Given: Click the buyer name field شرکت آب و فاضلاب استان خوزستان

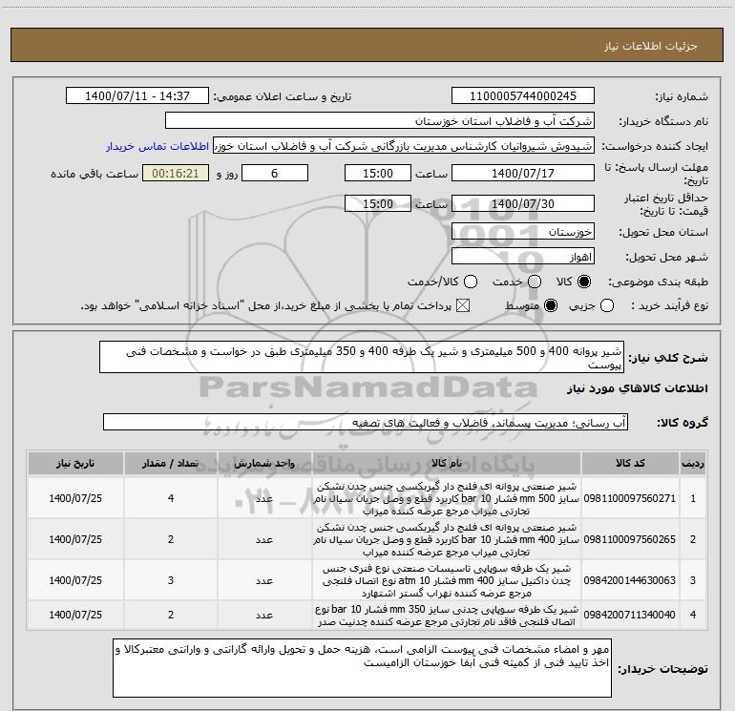Looking at the screenshot, I should pos(380,121).
